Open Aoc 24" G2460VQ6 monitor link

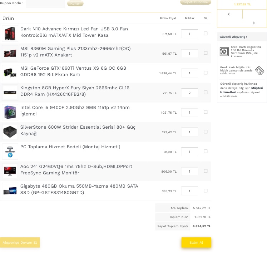pos(76,170)
